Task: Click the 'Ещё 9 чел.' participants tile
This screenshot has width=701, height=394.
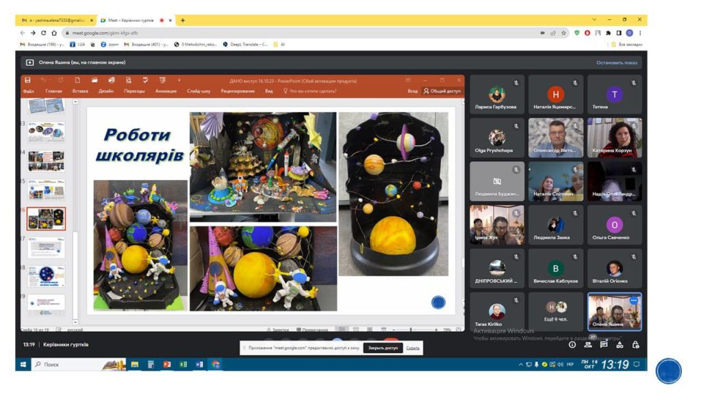Action: coord(556,311)
